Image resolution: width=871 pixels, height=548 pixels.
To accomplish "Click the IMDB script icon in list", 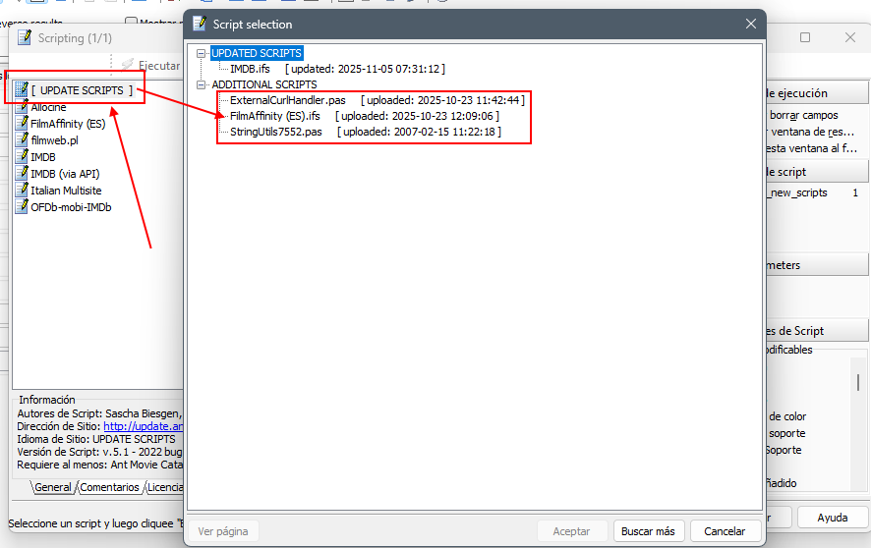I will 22,156.
